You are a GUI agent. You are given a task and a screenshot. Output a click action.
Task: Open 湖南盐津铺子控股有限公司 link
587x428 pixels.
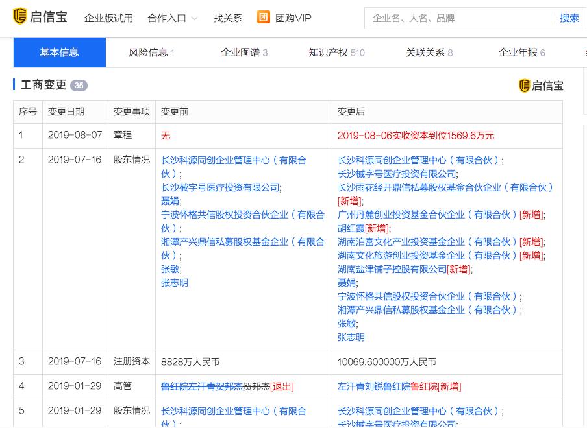(x=392, y=269)
